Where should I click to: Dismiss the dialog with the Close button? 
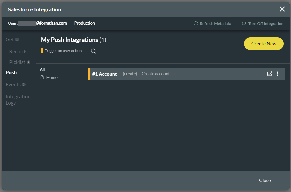265,180
